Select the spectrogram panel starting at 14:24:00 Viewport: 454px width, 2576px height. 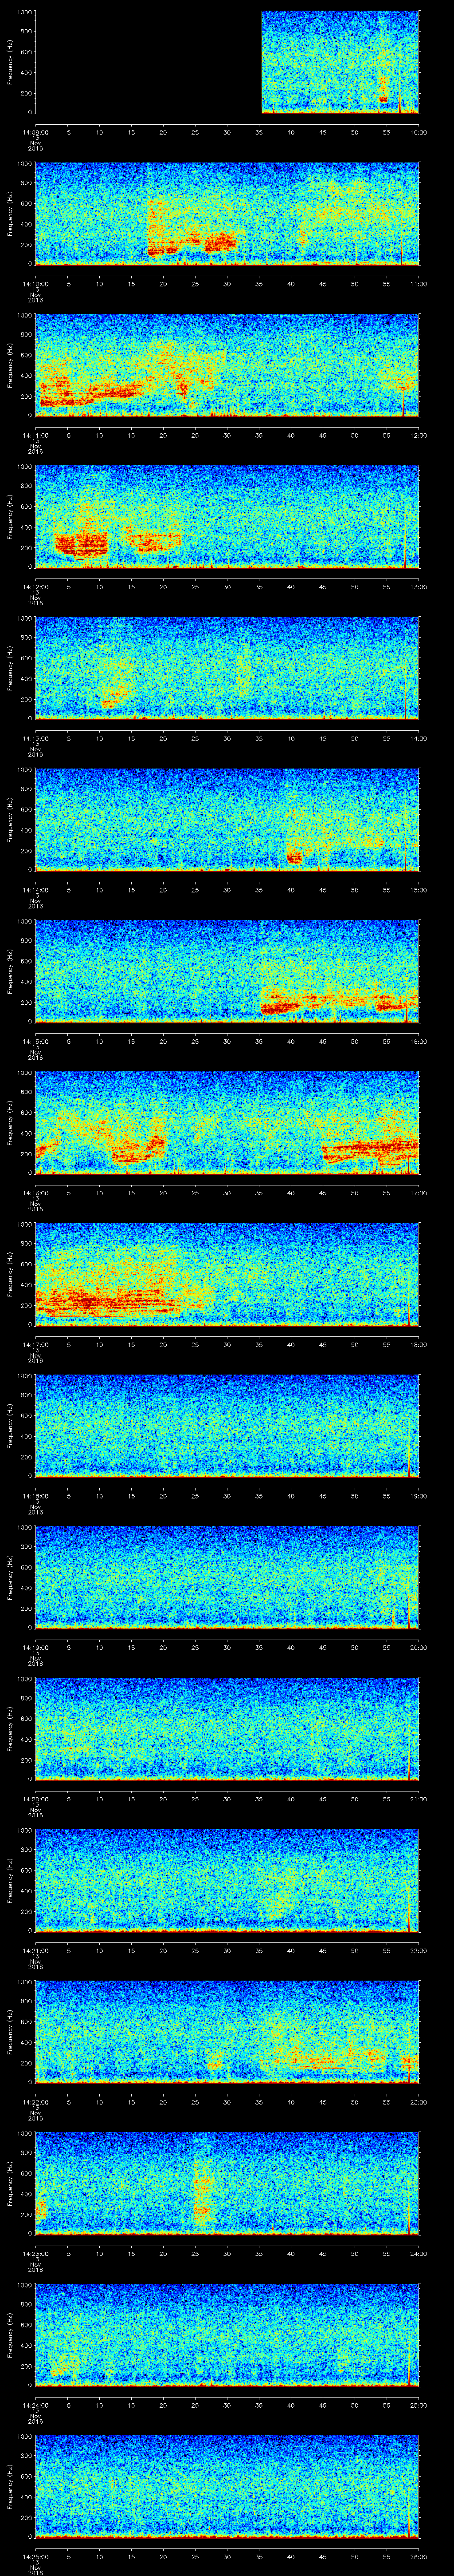(x=227, y=2335)
